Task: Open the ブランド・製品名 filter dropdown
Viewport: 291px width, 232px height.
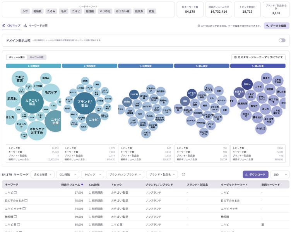Action: pos(163,174)
